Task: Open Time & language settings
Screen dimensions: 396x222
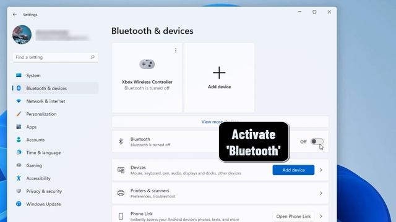Action: click(x=55, y=152)
